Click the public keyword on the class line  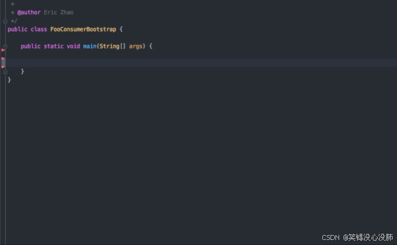(17, 29)
